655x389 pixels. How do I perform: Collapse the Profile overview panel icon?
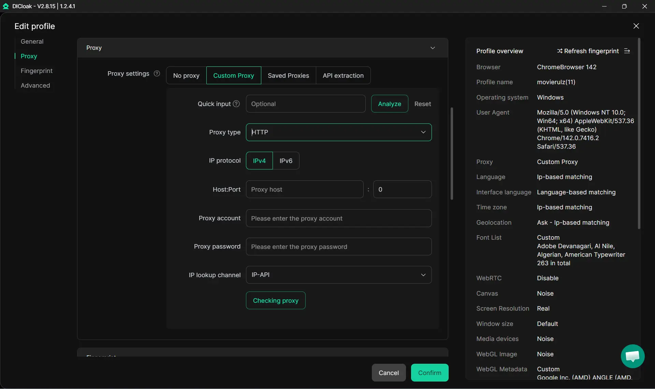[x=627, y=51]
